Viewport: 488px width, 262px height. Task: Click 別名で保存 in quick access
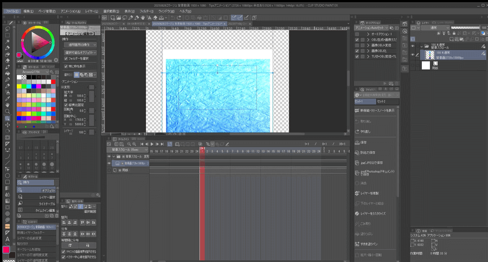coord(367,152)
